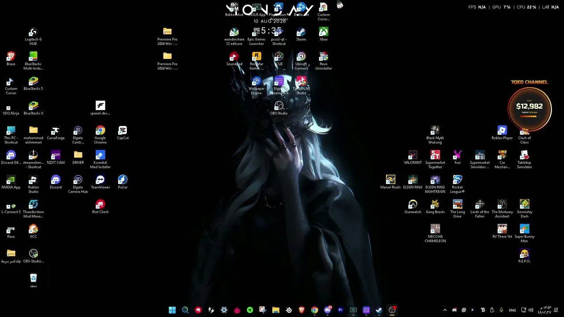Screen dimensions: 564x317
Task: Click the GPU 7% overlay readout
Action: click(501, 7)
